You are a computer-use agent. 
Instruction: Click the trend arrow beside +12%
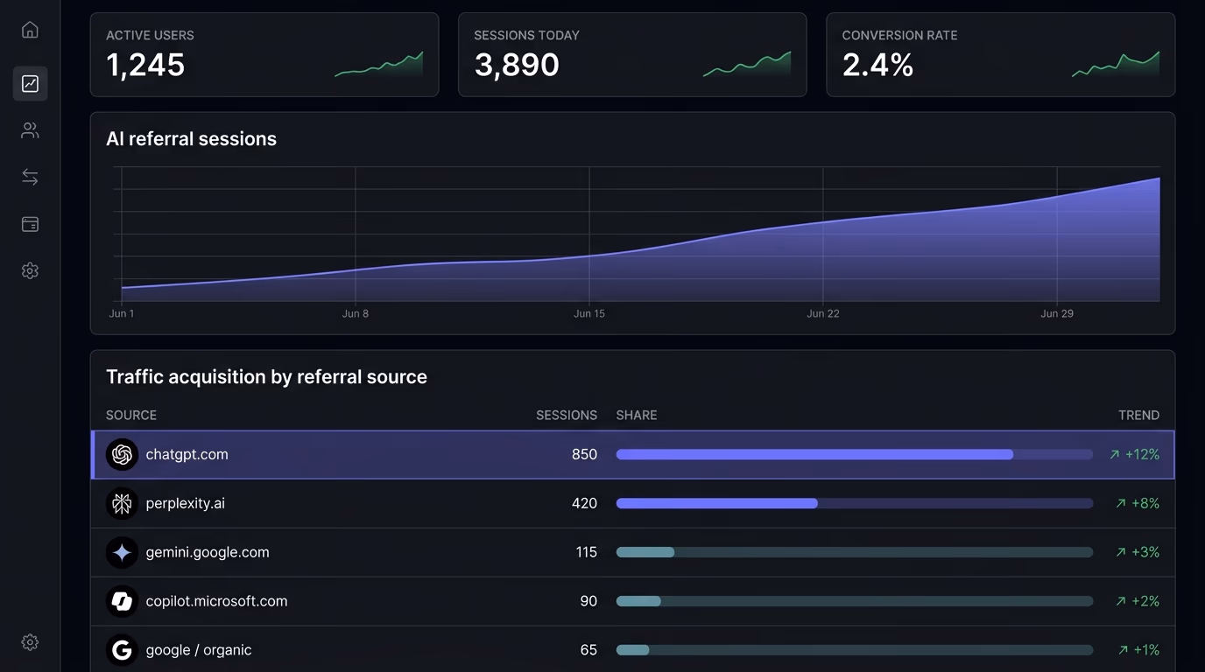(1115, 454)
